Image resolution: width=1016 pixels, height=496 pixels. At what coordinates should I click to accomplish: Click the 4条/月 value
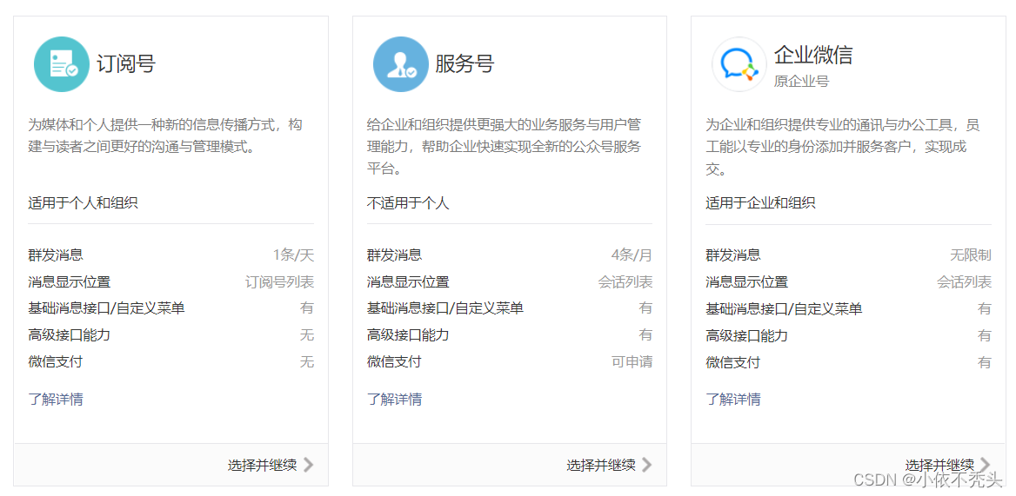coord(632,255)
